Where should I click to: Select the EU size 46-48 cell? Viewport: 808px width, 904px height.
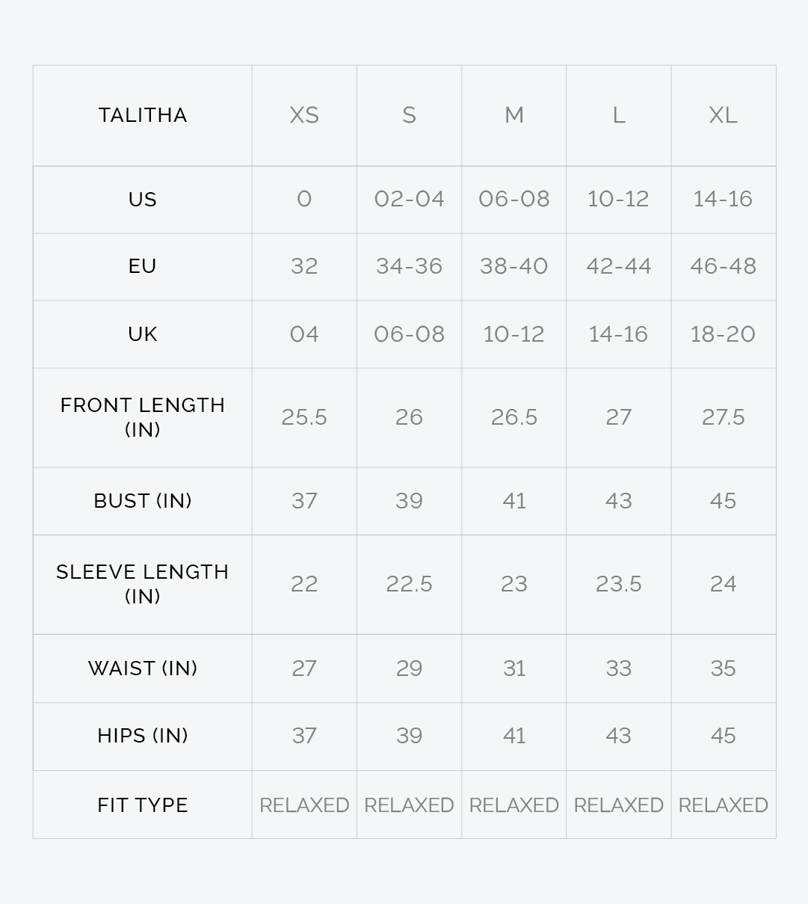(724, 266)
